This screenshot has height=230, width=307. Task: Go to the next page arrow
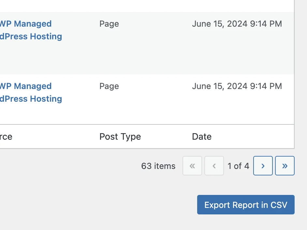[x=263, y=166]
